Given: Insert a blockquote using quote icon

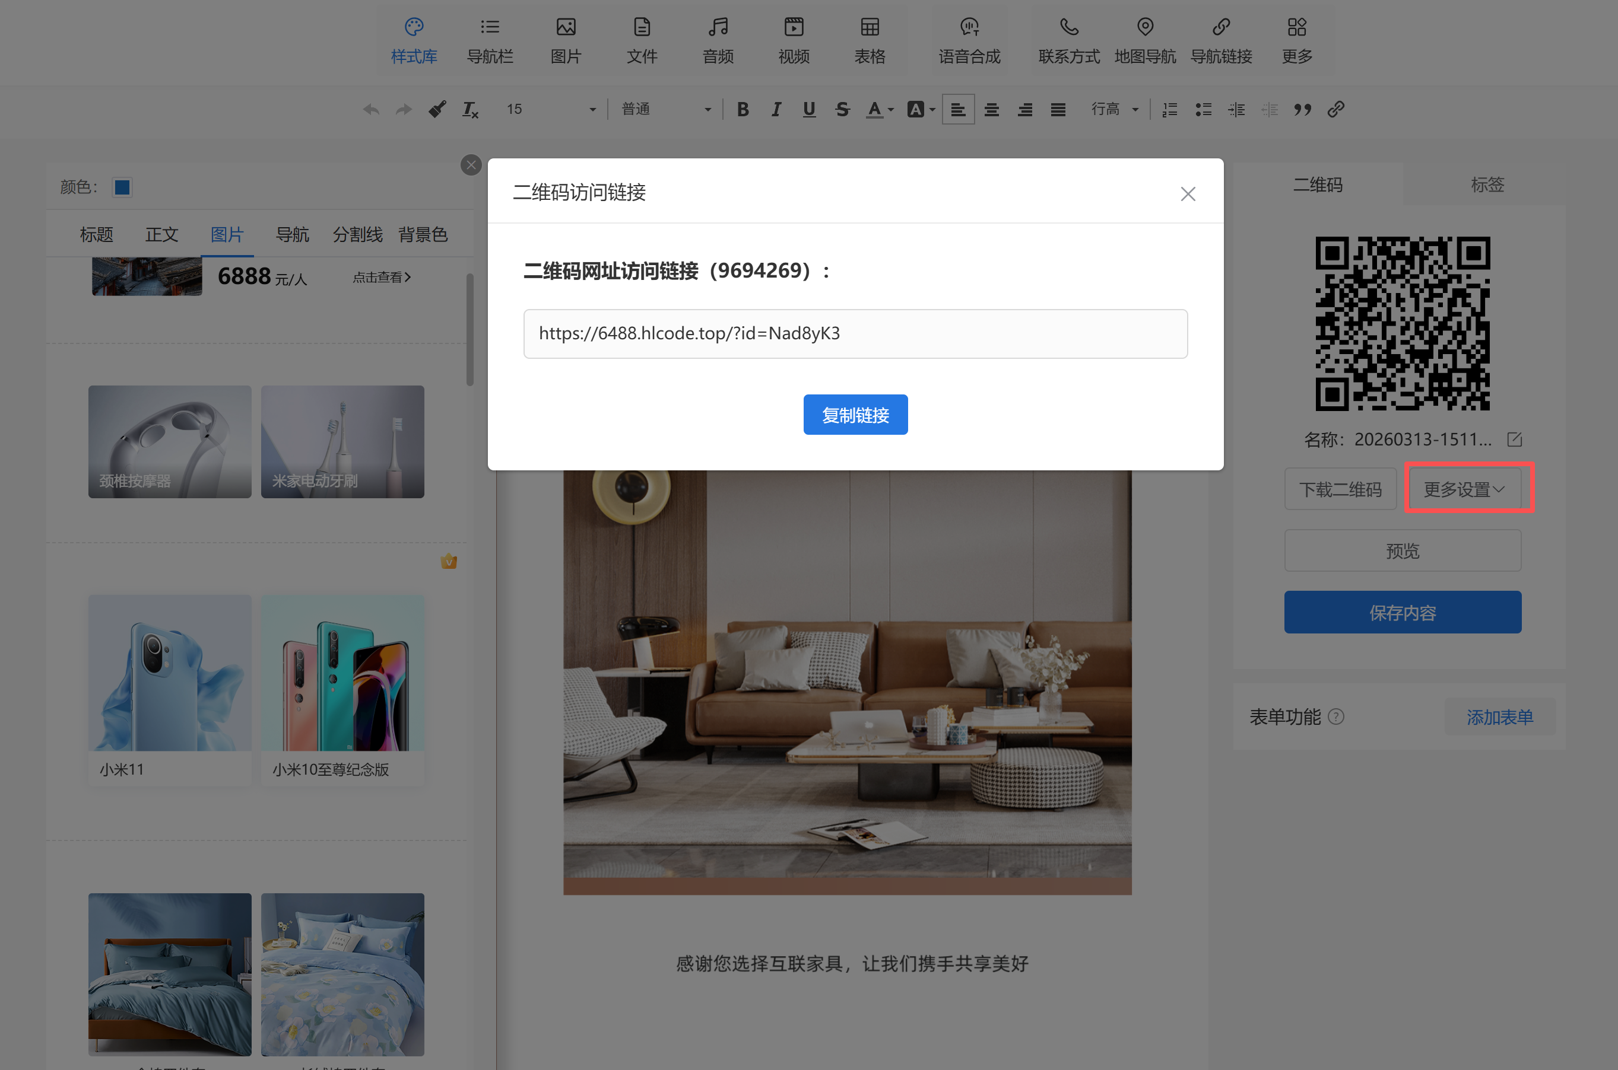Looking at the screenshot, I should pyautogui.click(x=1302, y=109).
